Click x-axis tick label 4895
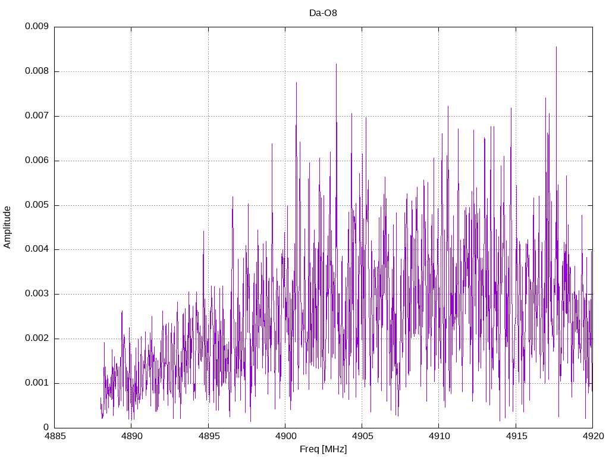Image resolution: width=609 pixels, height=457 pixels. (x=209, y=436)
